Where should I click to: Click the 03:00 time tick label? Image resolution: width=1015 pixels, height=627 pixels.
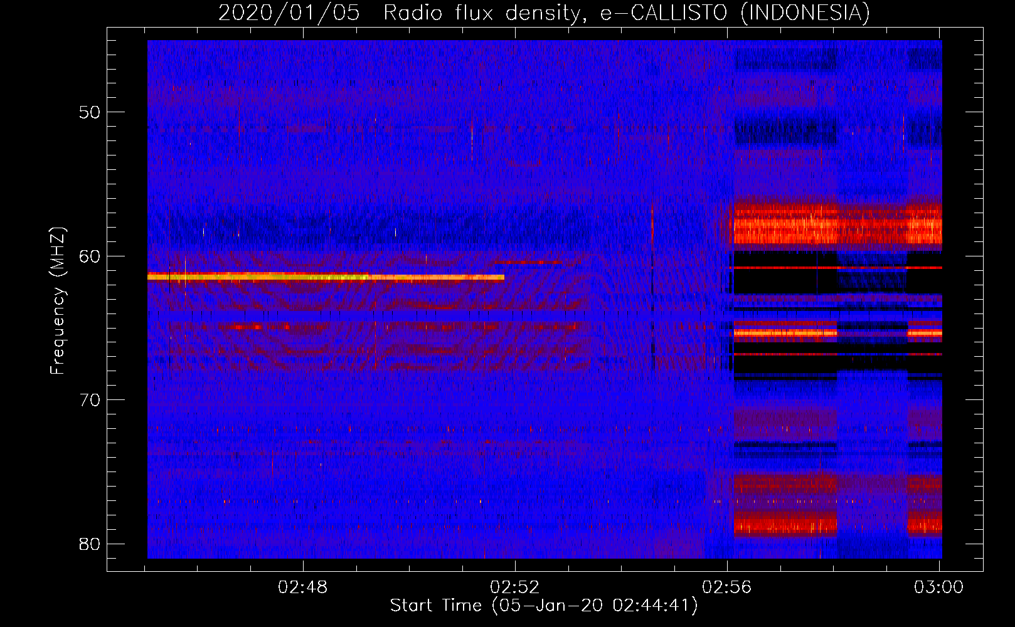[939, 587]
